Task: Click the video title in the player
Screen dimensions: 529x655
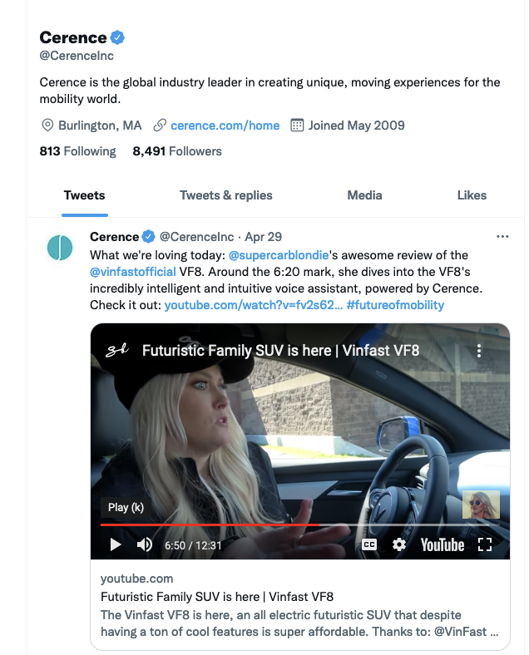Action: tap(280, 350)
